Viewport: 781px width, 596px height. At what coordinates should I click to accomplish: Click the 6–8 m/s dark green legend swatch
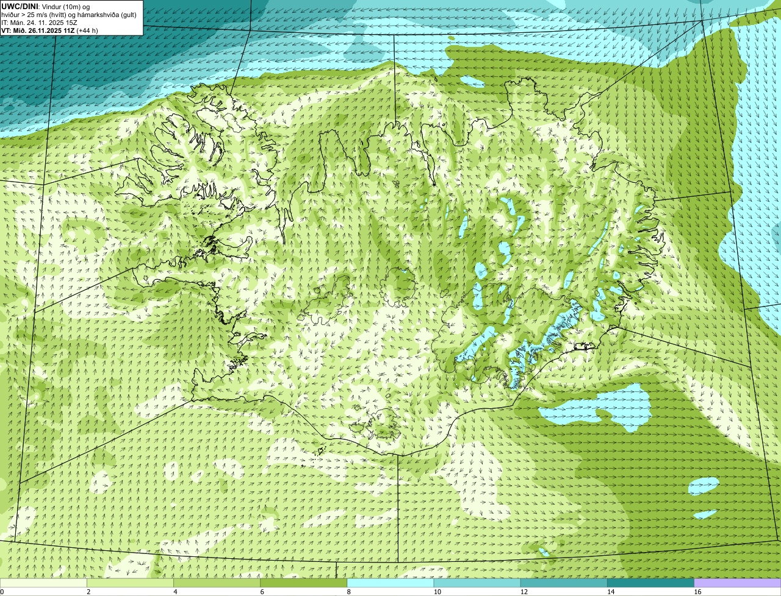(x=304, y=583)
